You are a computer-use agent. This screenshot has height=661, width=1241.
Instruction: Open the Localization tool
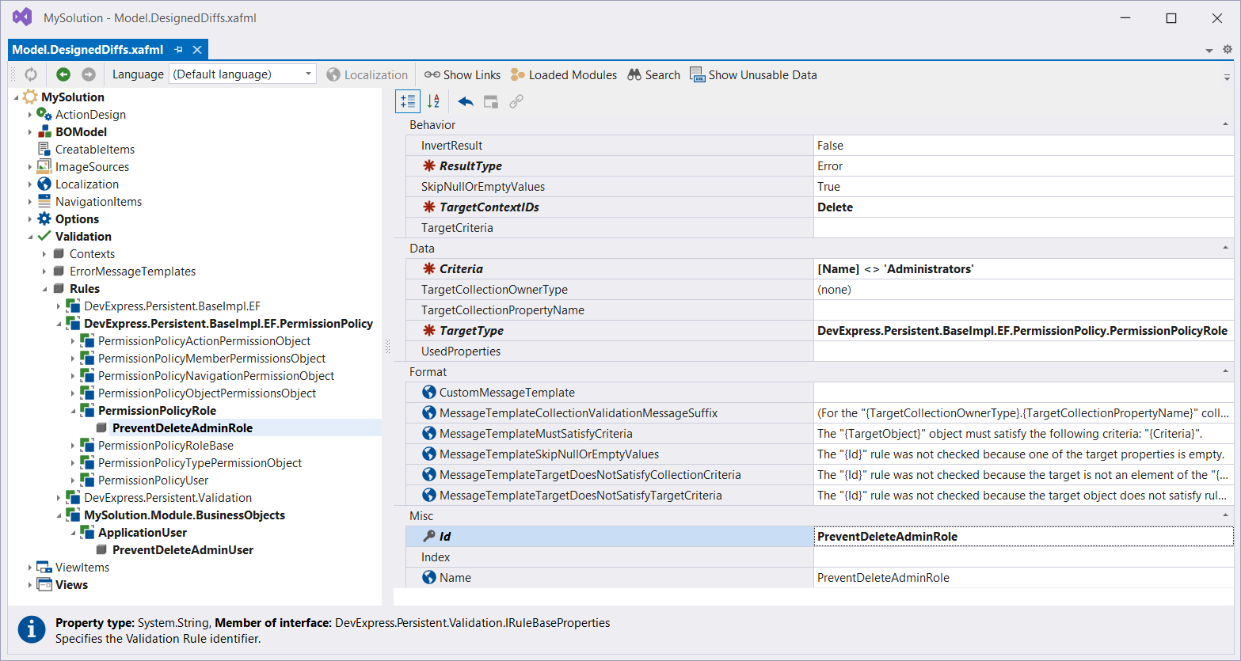tap(367, 74)
